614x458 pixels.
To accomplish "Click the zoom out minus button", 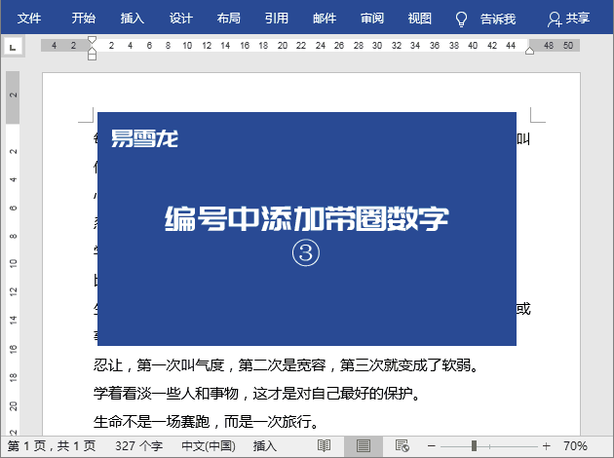I will pyautogui.click(x=432, y=446).
